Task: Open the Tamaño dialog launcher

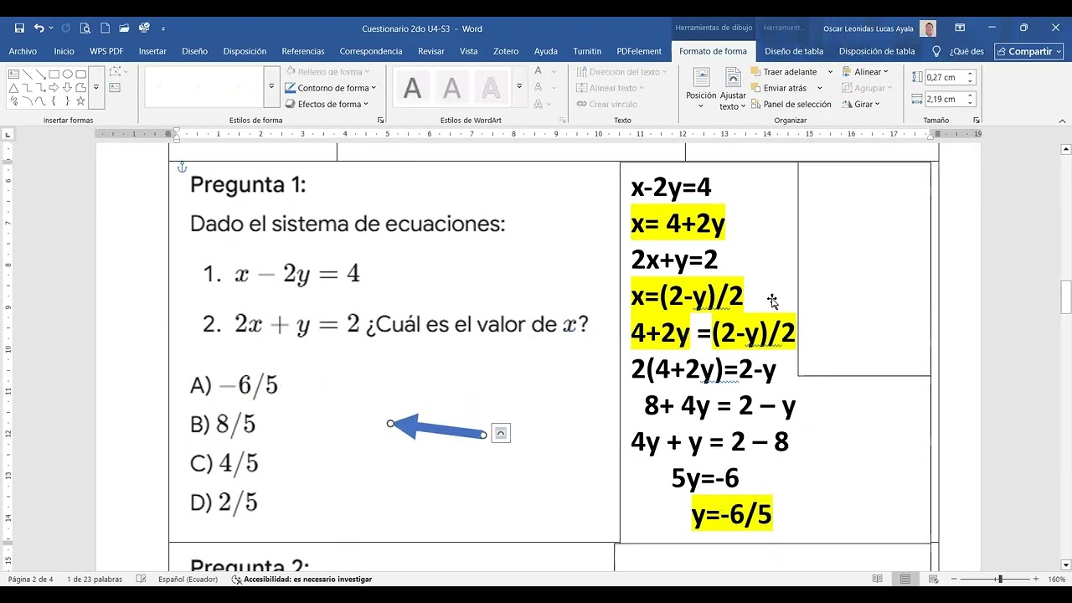Action: click(977, 121)
